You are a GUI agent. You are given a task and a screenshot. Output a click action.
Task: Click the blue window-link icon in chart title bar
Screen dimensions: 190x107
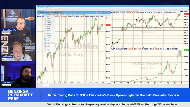point(97,13)
